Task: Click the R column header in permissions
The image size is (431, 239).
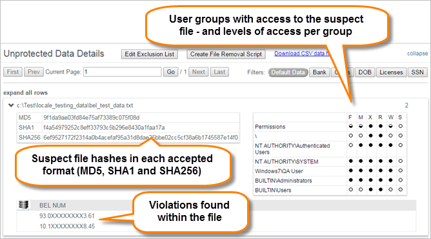Action: (x=380, y=118)
